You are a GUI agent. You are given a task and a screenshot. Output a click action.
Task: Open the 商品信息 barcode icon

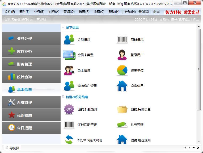(x=122, y=40)
